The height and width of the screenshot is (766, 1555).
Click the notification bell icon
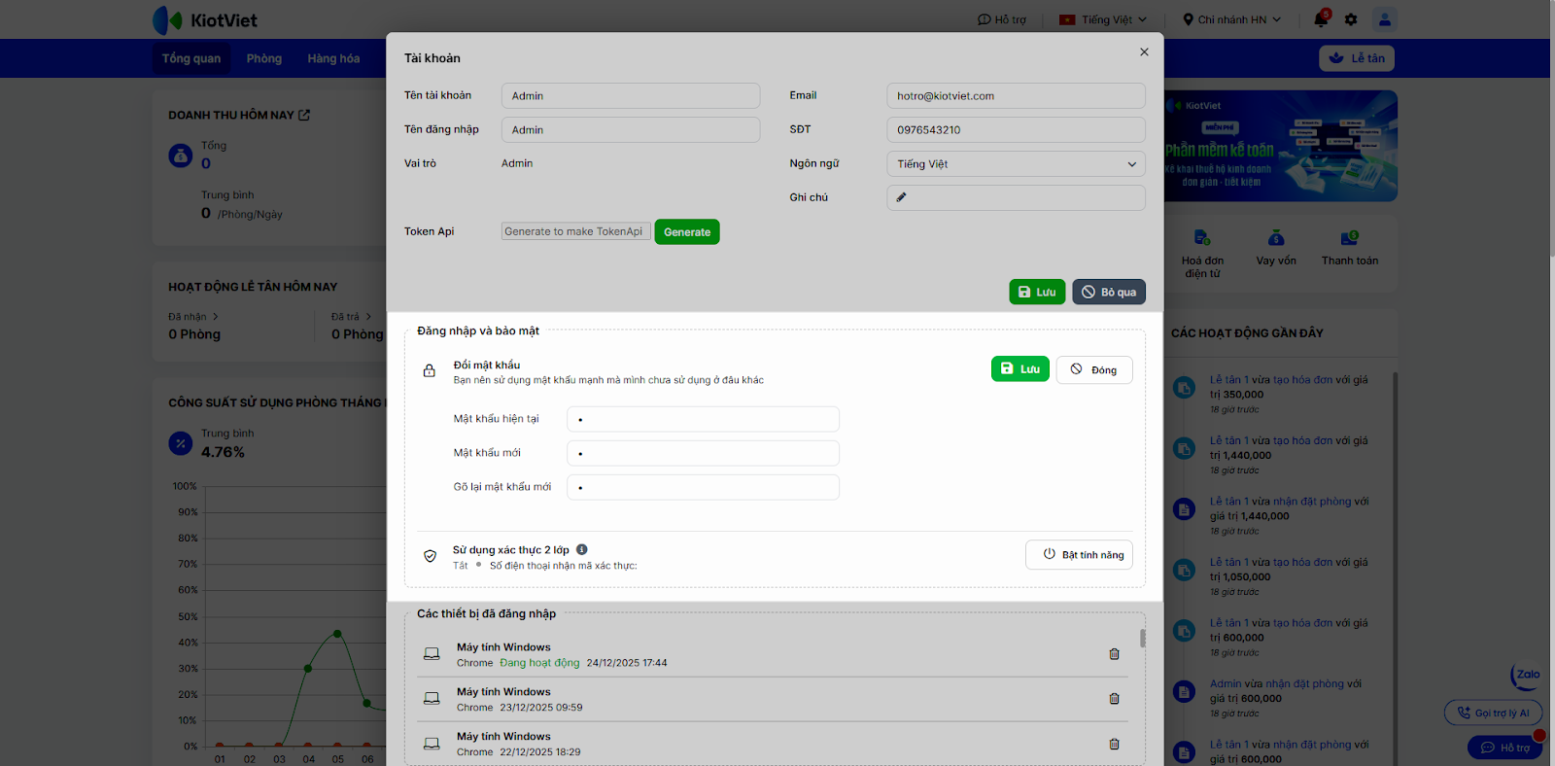coord(1320,19)
